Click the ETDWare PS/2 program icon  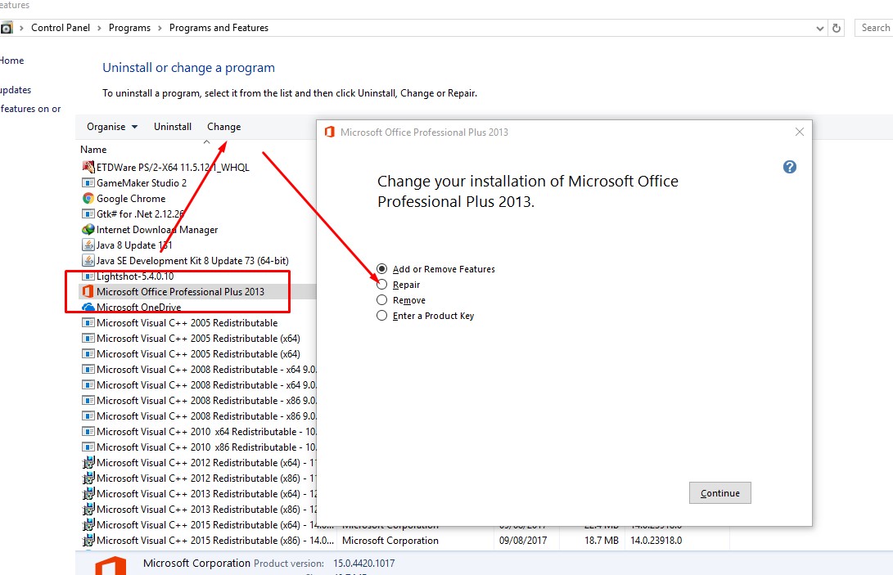click(x=88, y=167)
